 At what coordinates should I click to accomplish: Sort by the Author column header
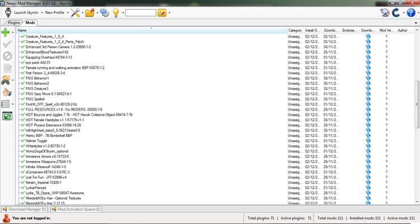405,30
